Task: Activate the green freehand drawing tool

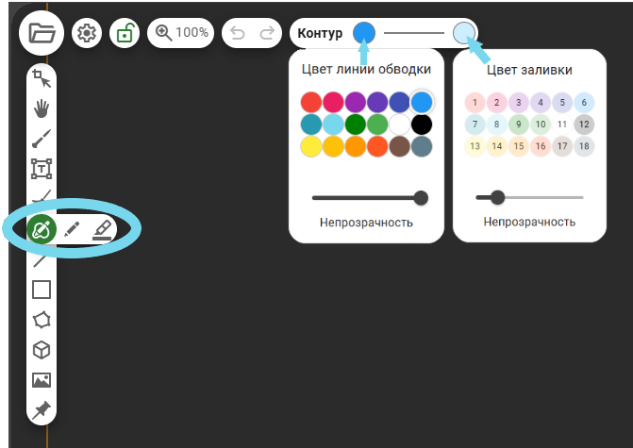Action: (x=42, y=229)
